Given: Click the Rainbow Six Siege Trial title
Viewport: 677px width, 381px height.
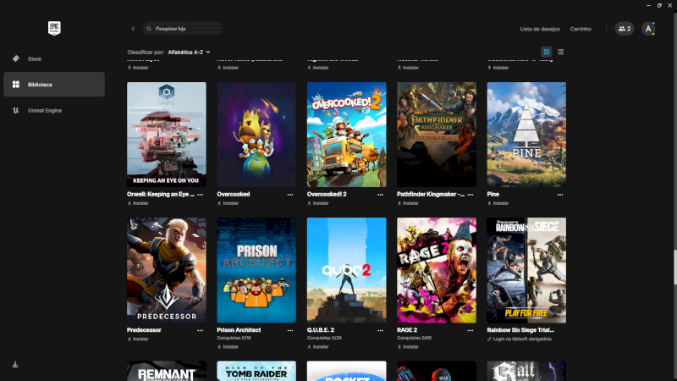Looking at the screenshot, I should tap(520, 330).
